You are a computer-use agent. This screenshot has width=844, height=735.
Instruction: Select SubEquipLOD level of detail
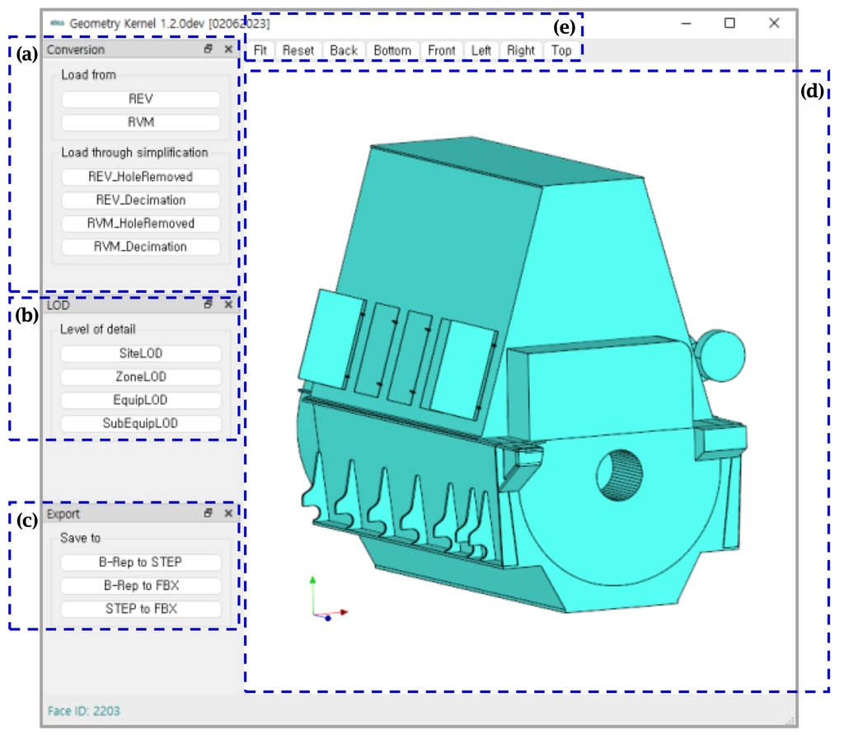140,423
